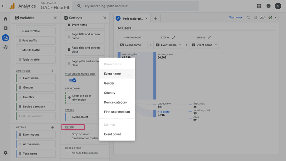Click the search bar input field

(x=136, y=6)
